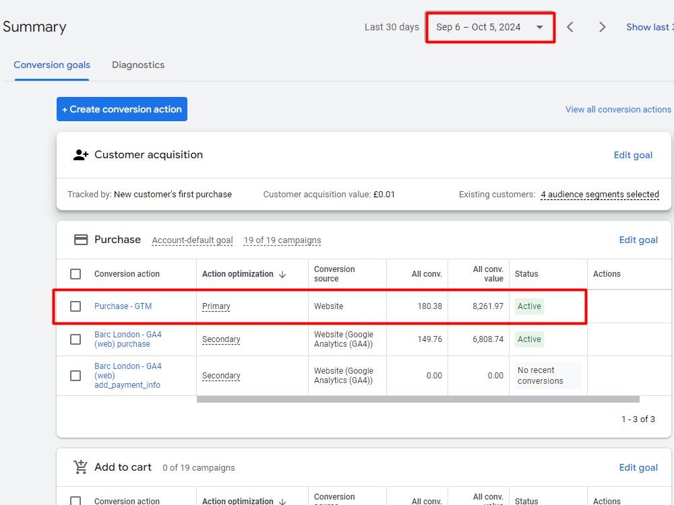This screenshot has height=505, width=674.
Task: Open Barc London GA4 add_payment_info action
Action: 128,376
